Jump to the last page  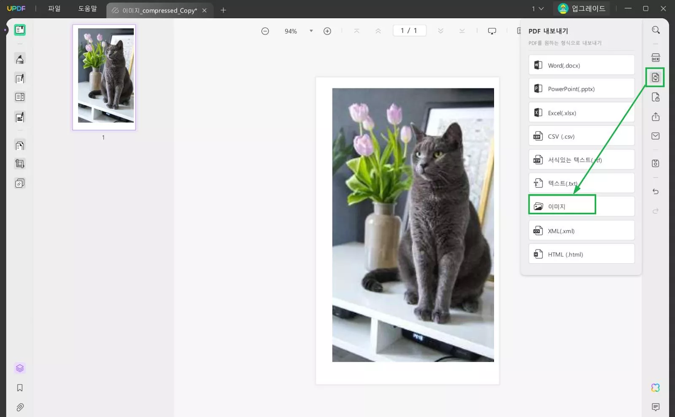462,31
